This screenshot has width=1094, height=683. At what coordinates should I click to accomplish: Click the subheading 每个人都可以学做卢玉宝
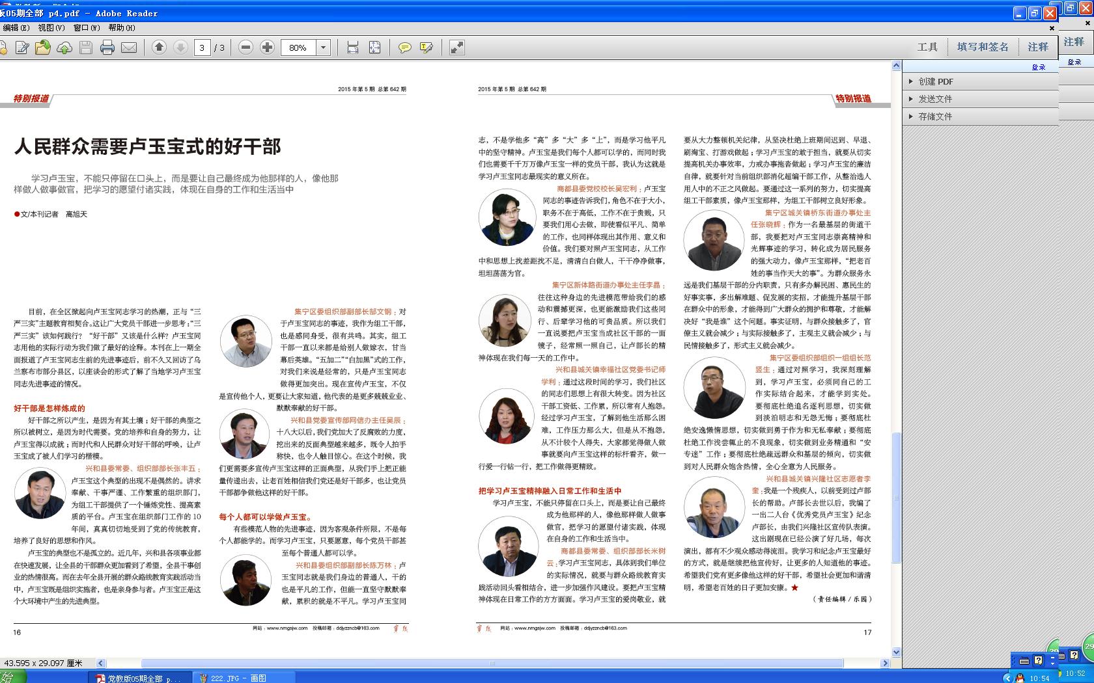click(x=266, y=517)
